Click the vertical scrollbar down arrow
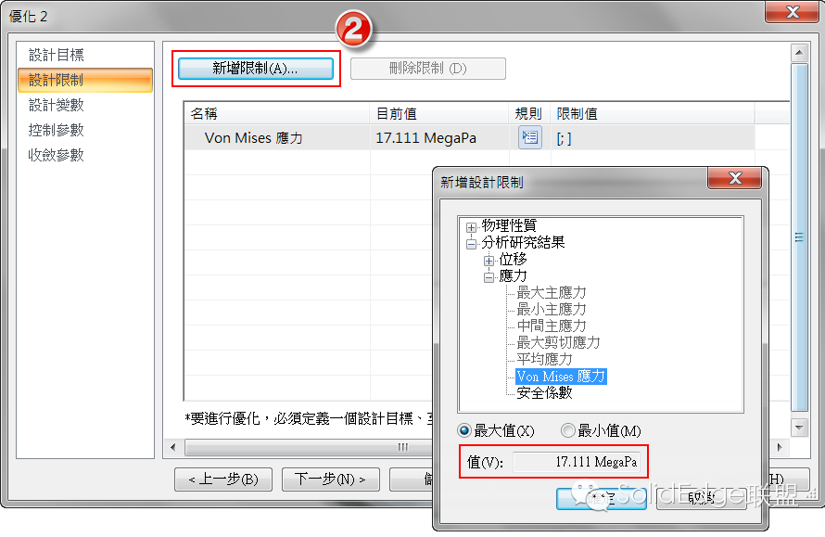Viewport: 825px width, 537px height. pyautogui.click(x=799, y=427)
